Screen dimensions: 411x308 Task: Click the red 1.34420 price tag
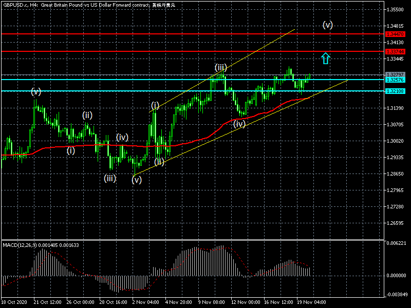coord(395,34)
